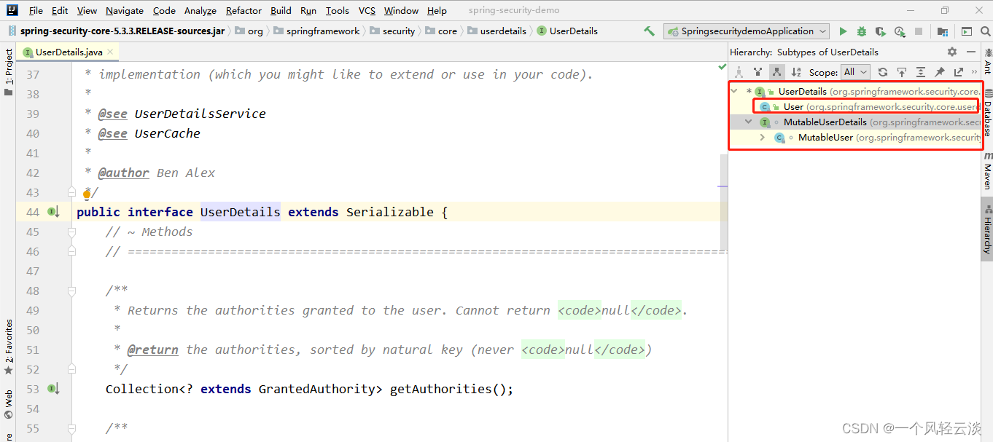The image size is (993, 442).
Task: Open Hierarchy panel settings gear
Action: (952, 52)
